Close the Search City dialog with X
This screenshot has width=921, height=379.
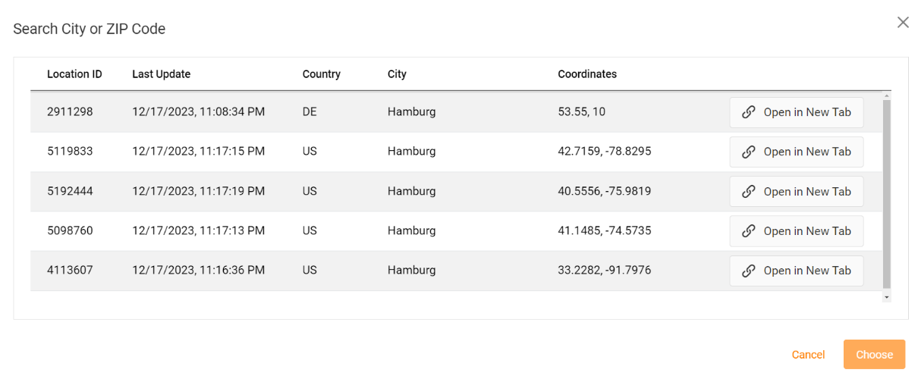[903, 23]
